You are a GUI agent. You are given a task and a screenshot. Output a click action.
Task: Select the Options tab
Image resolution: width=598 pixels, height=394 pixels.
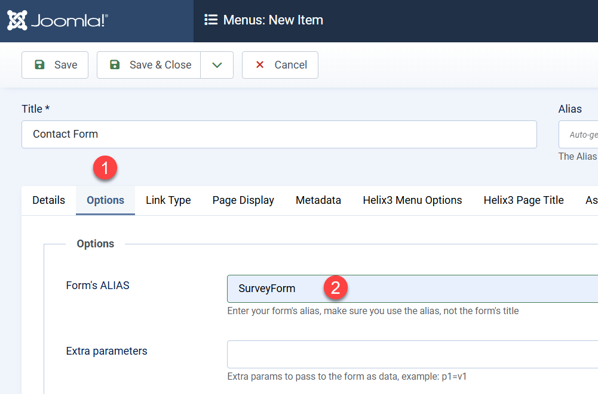point(105,200)
